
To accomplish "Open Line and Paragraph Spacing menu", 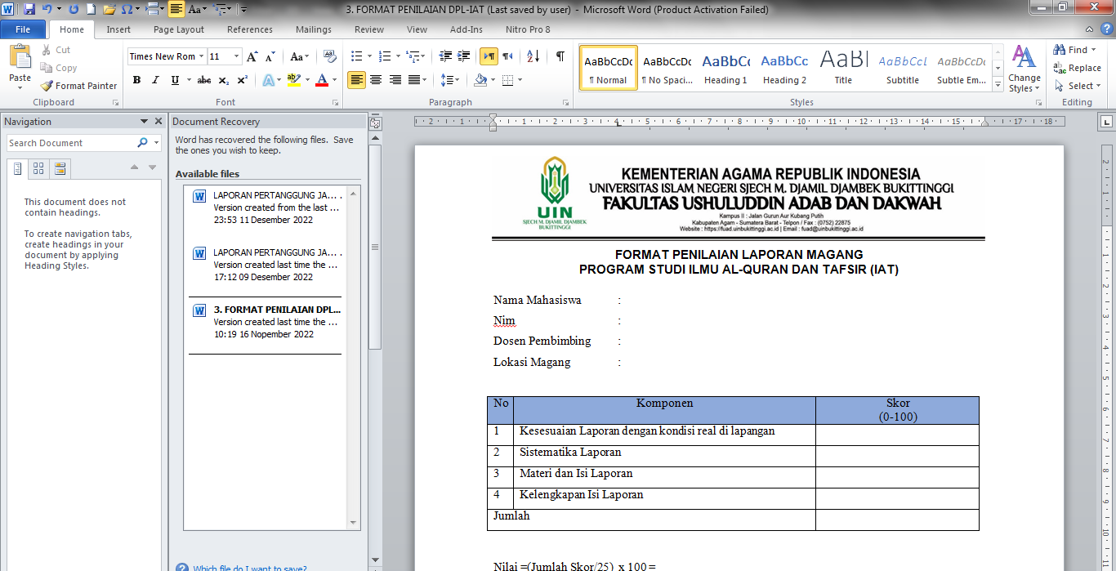I will click(449, 80).
